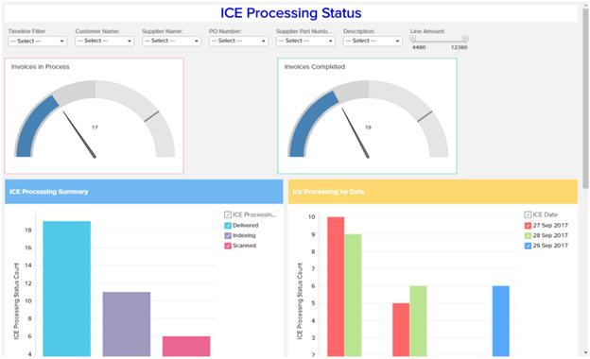The height and width of the screenshot is (359, 590).
Task: Click the value 17 in process gauge
Action: 95,128
